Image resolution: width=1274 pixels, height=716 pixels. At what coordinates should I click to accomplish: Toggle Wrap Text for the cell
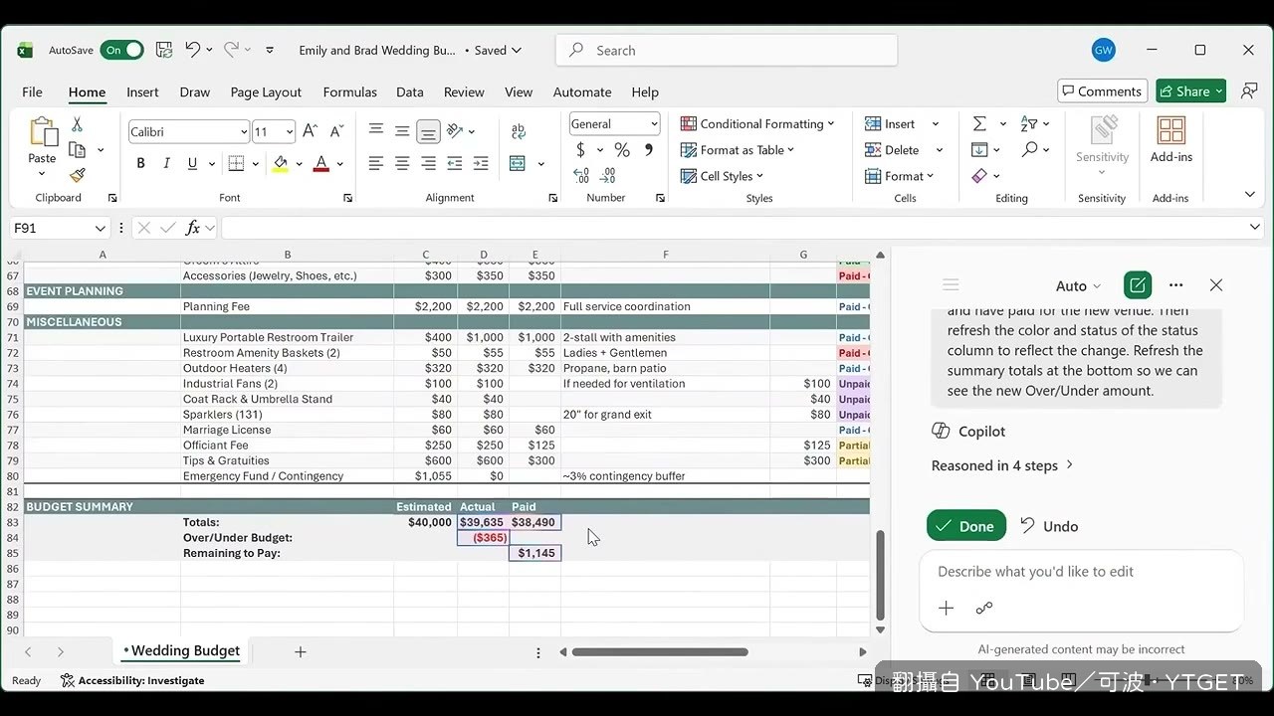pyautogui.click(x=519, y=131)
